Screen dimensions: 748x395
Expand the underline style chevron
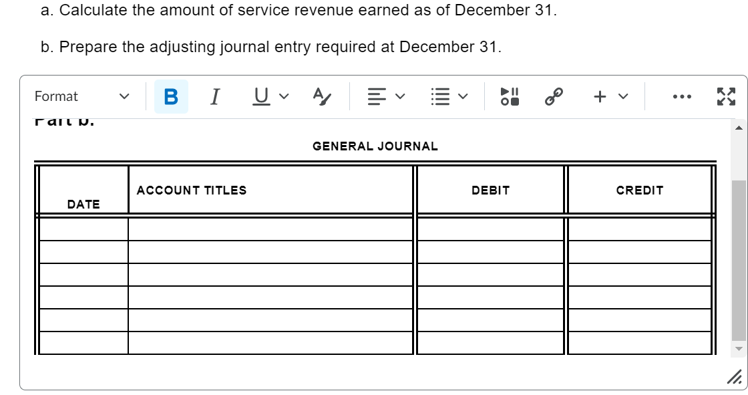tap(283, 97)
